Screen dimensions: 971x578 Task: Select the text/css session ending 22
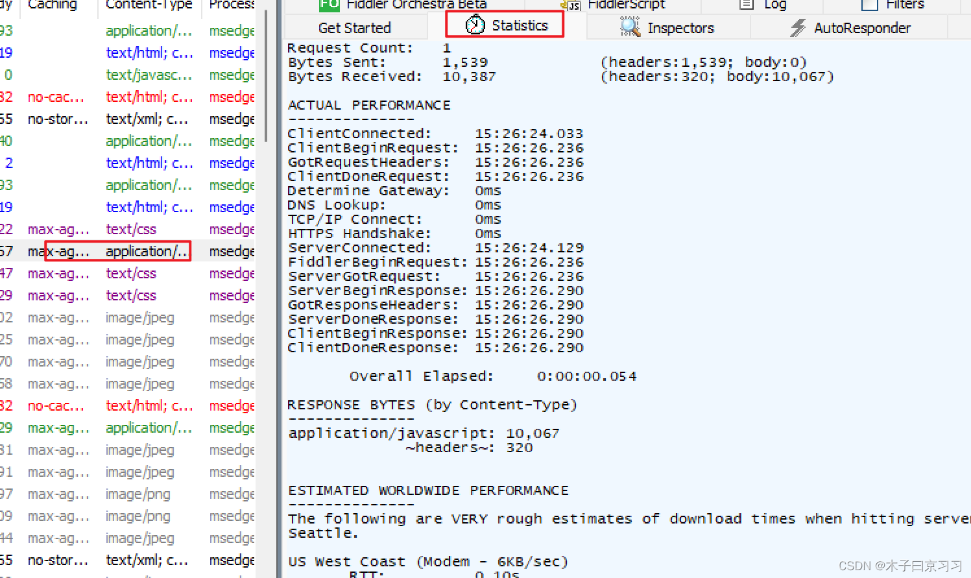point(128,229)
